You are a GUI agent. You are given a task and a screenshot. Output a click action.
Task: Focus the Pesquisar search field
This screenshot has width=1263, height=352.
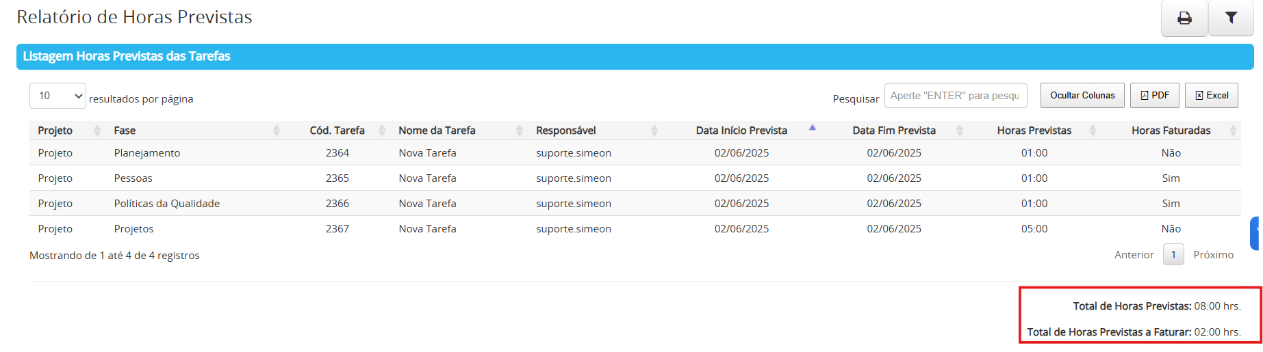956,96
